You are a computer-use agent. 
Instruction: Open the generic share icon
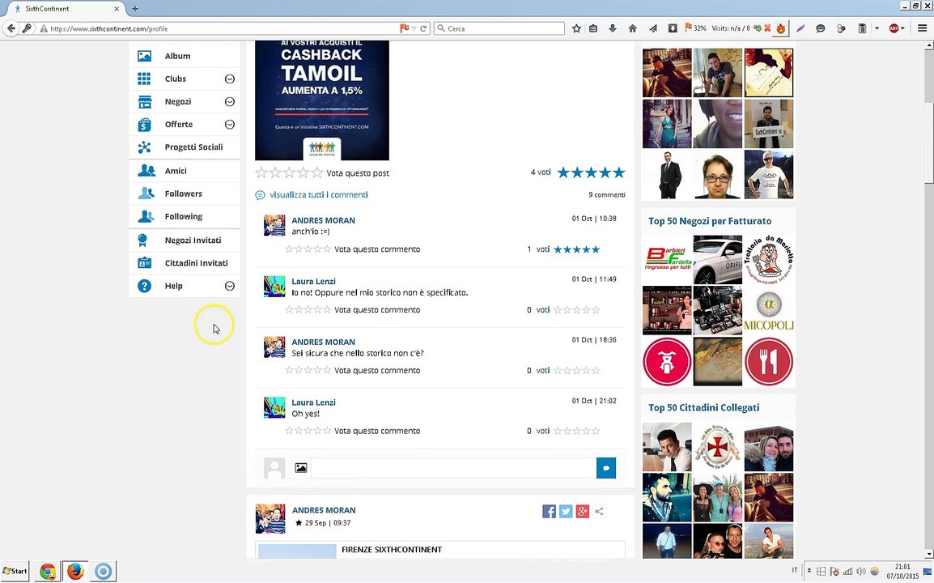point(599,512)
